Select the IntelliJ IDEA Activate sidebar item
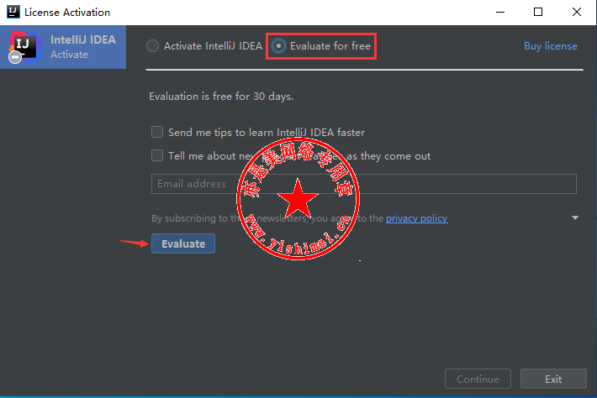Screen dimensions: 597x398 63,47
